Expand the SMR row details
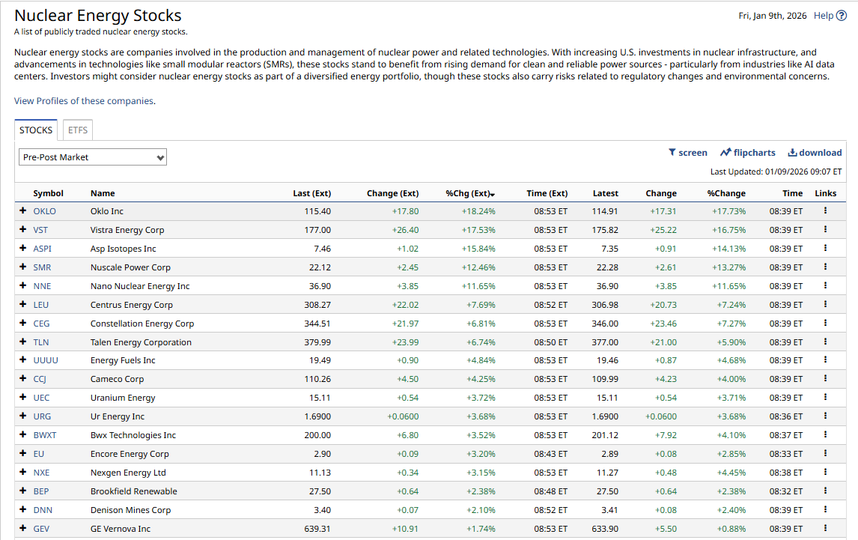 (x=23, y=267)
